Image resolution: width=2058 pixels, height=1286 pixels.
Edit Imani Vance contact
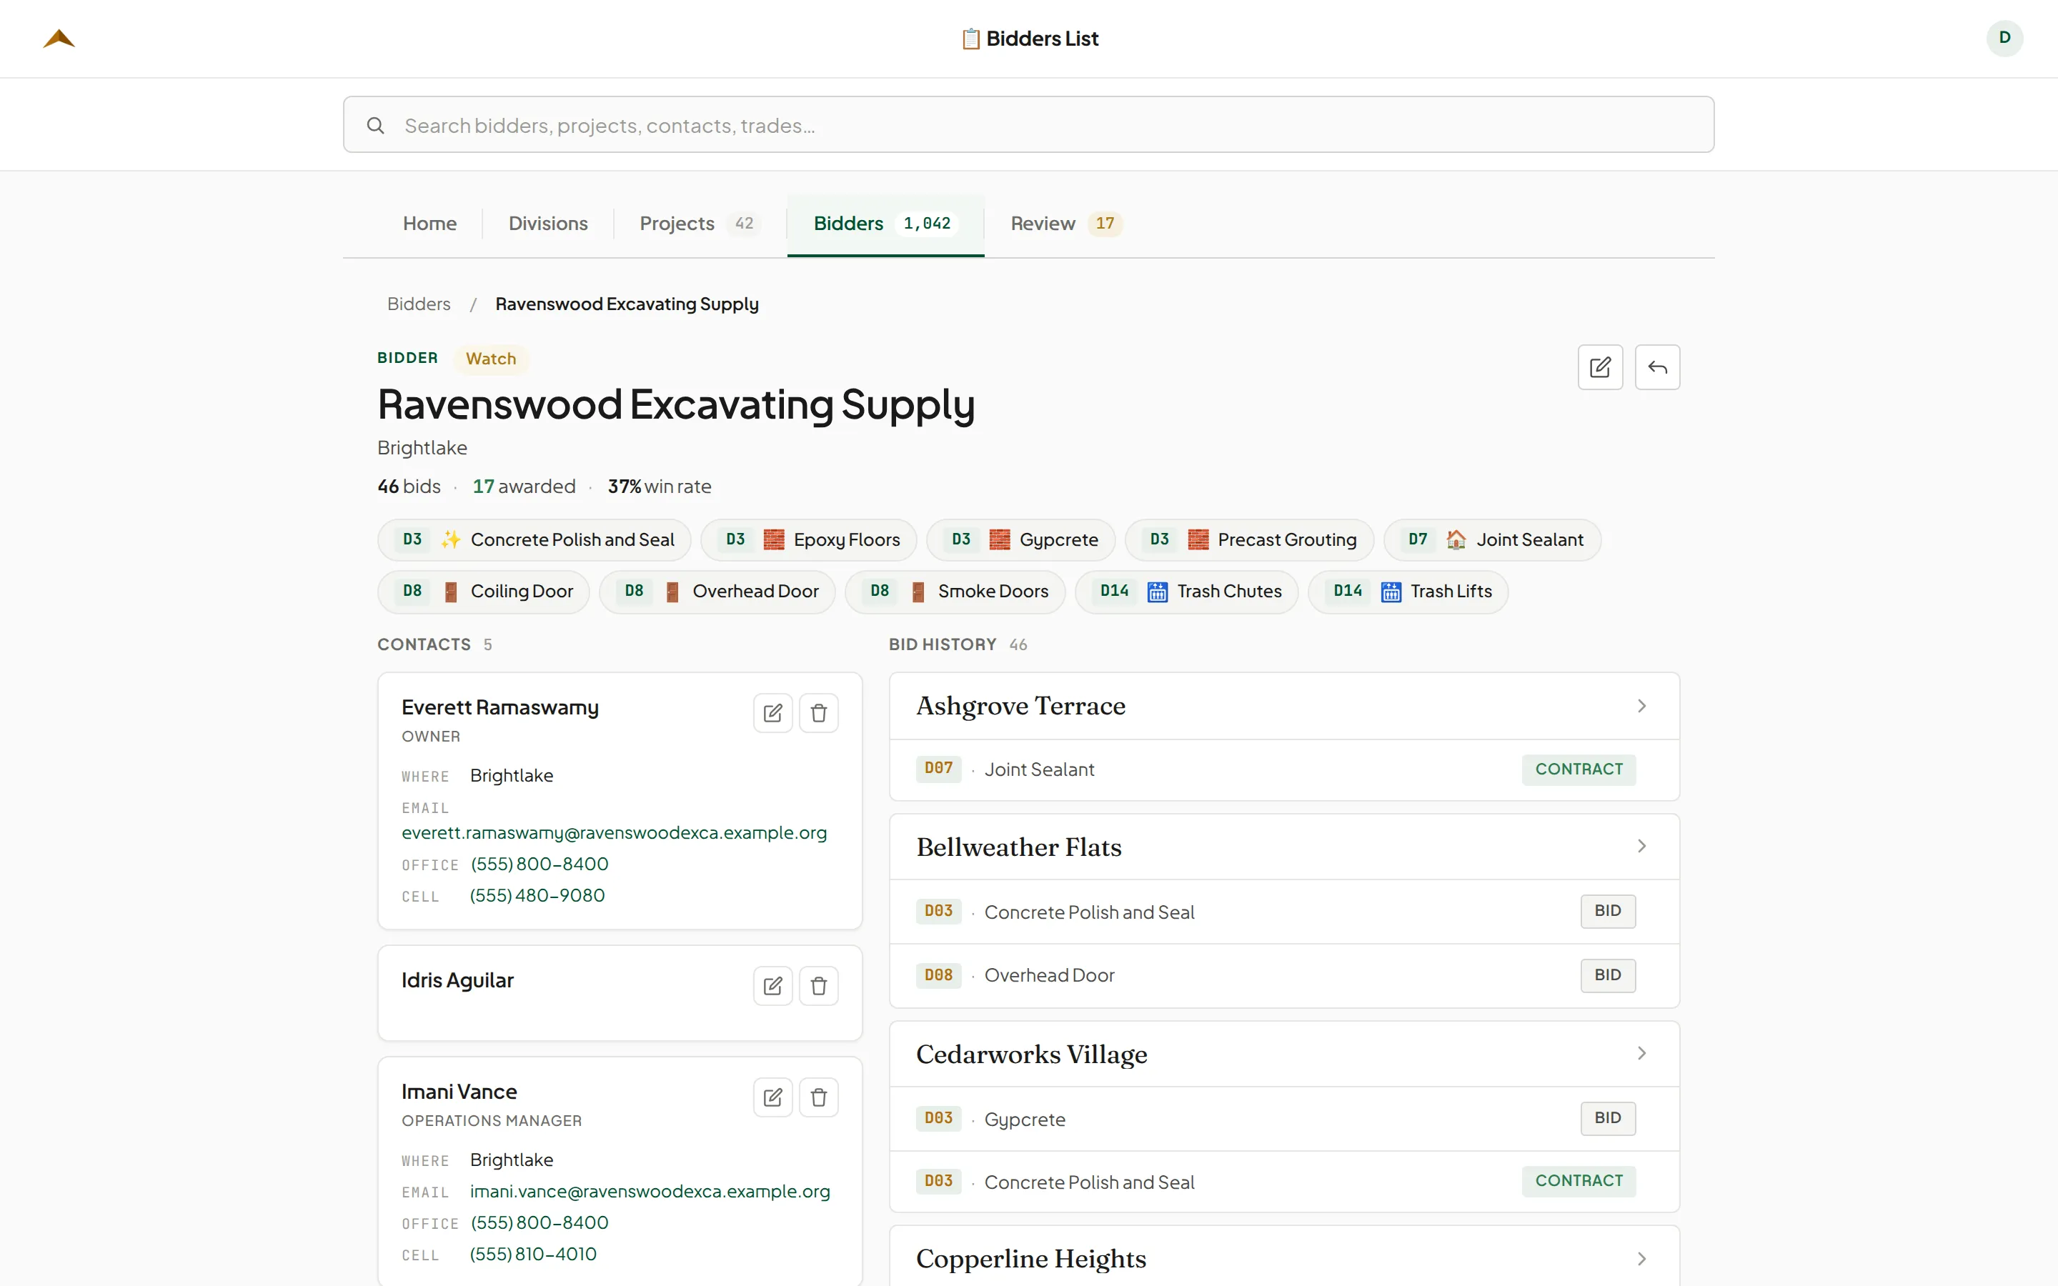[x=772, y=1097]
